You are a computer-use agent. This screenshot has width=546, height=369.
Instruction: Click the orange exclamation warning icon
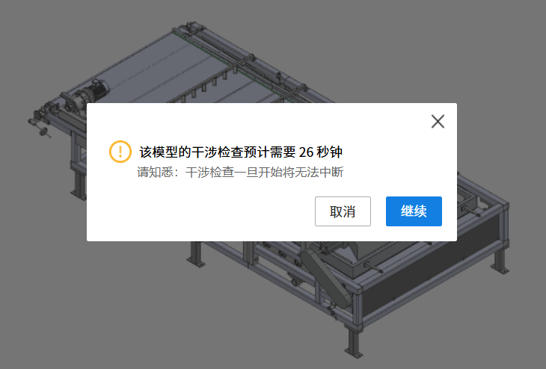(120, 152)
